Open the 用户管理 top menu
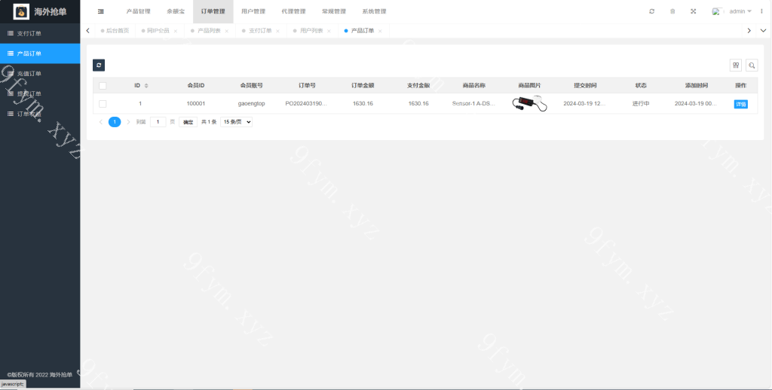The image size is (772, 390). [253, 11]
